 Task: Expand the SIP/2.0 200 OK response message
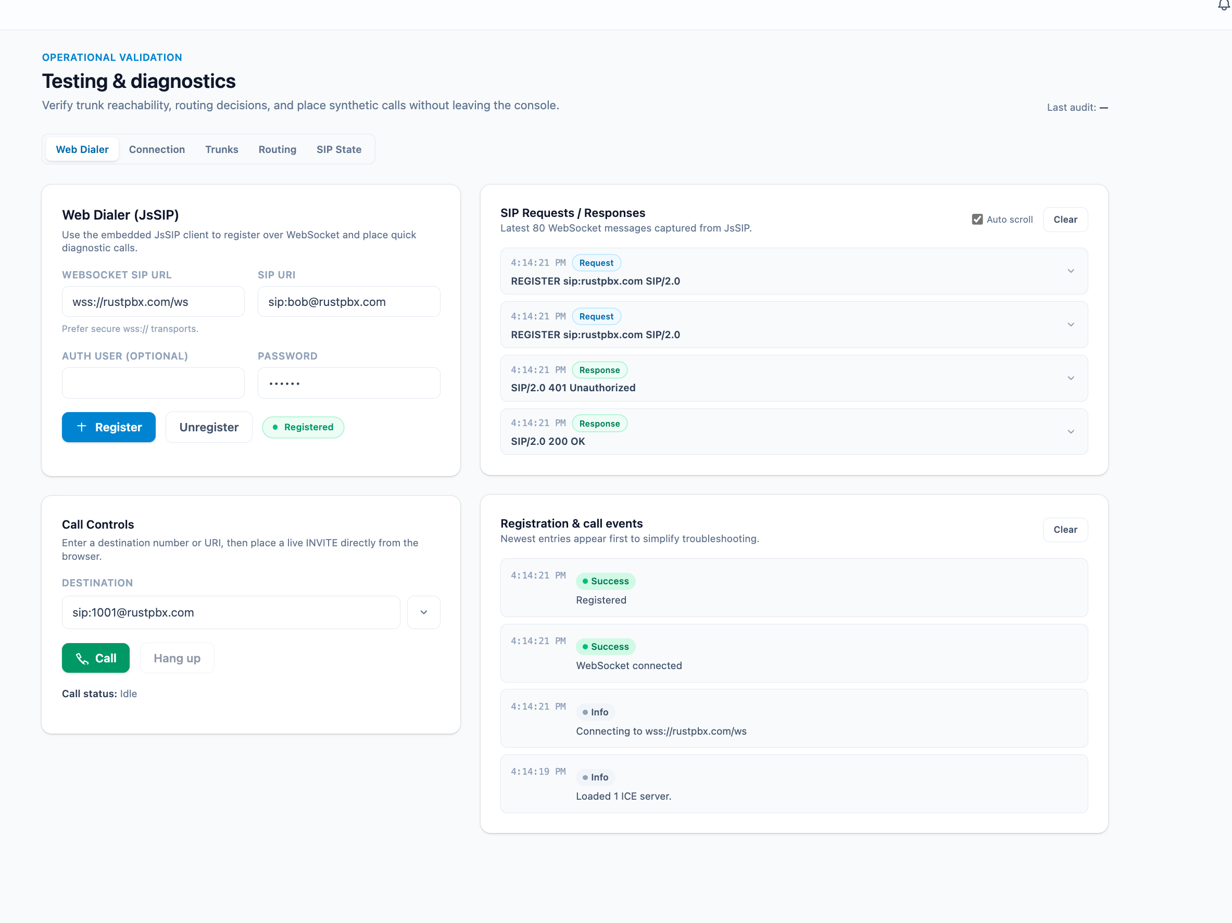coord(1071,431)
